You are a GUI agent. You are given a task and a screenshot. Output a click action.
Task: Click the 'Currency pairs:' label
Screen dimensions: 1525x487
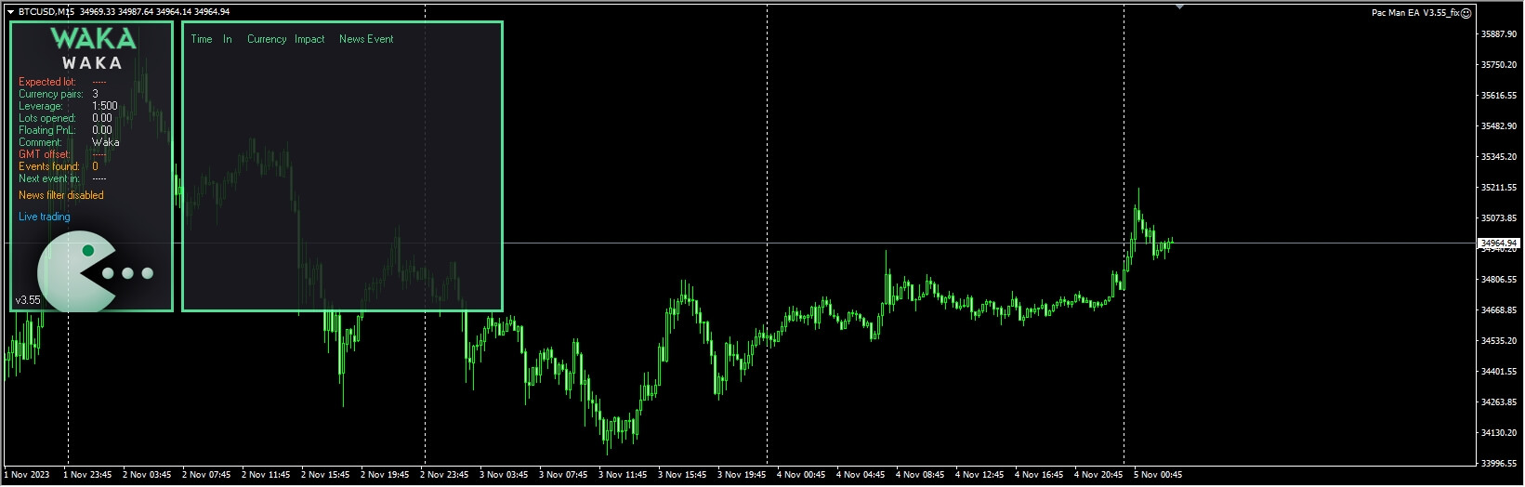pyautogui.click(x=51, y=94)
